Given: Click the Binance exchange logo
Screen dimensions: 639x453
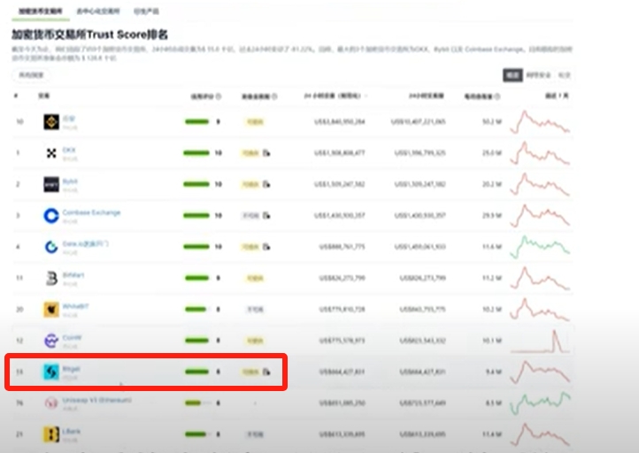Looking at the screenshot, I should pyautogui.click(x=51, y=121).
